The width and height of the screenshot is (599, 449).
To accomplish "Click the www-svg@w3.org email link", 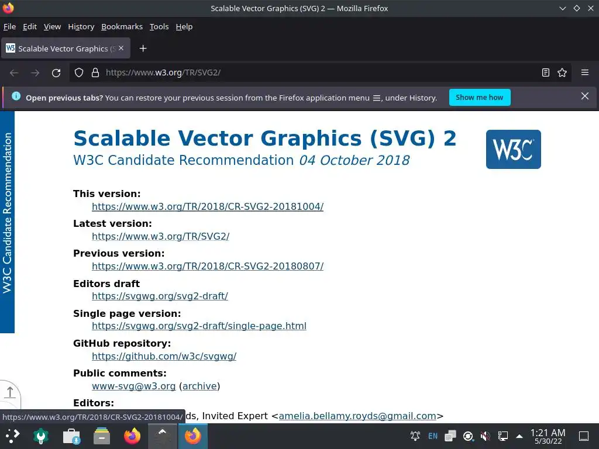I will (134, 386).
